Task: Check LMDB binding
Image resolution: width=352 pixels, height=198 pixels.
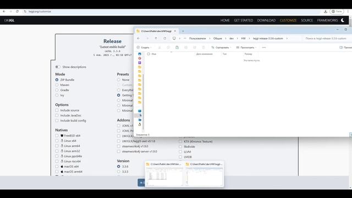Action: point(180,157)
